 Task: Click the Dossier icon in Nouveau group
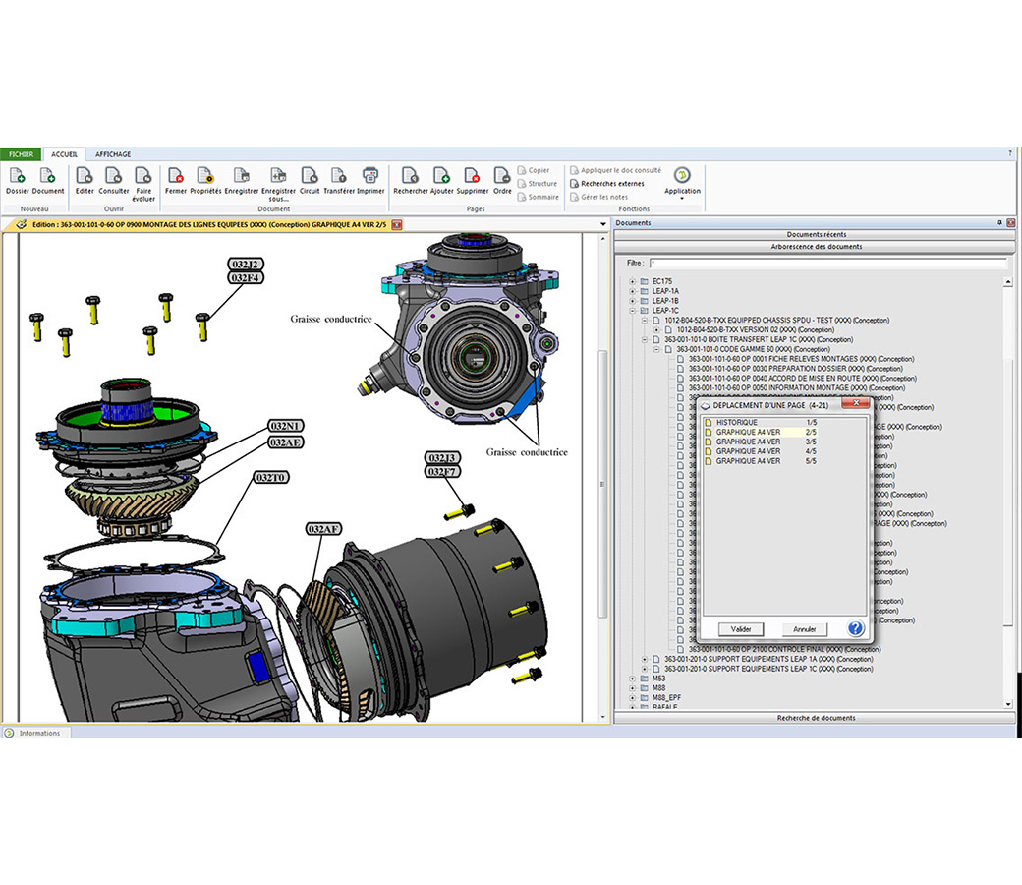[x=17, y=176]
